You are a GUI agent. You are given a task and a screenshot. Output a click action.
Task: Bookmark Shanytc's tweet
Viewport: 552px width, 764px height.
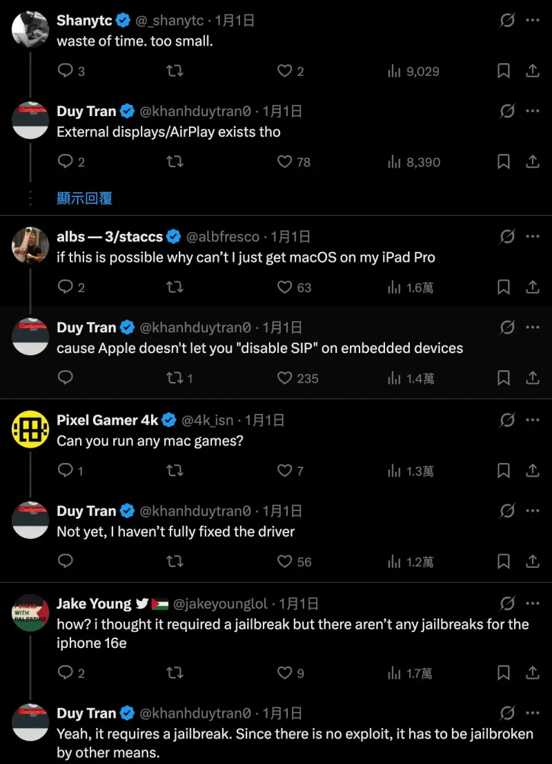504,71
